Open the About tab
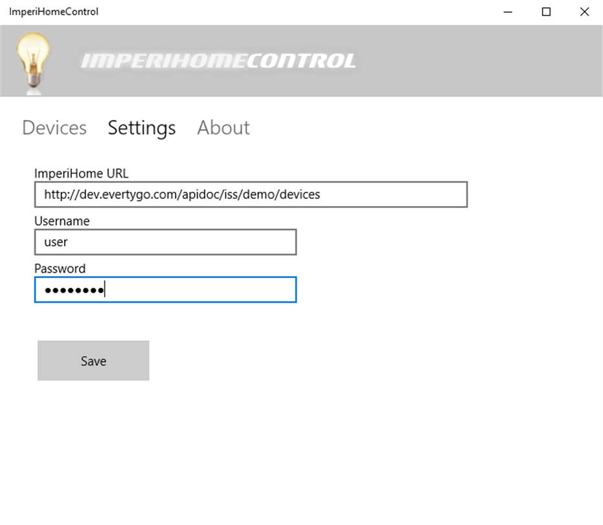Viewport: 603px width, 525px height. pyautogui.click(x=223, y=128)
